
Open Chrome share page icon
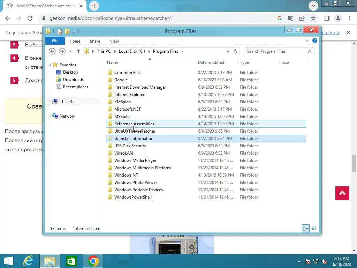coord(302,18)
